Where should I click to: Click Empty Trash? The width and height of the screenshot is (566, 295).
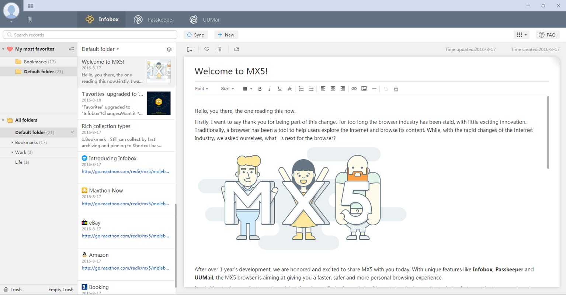click(x=61, y=289)
